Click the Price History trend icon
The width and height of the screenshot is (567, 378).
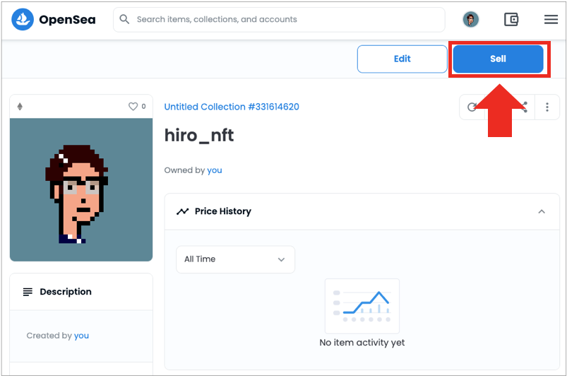pyautogui.click(x=183, y=211)
